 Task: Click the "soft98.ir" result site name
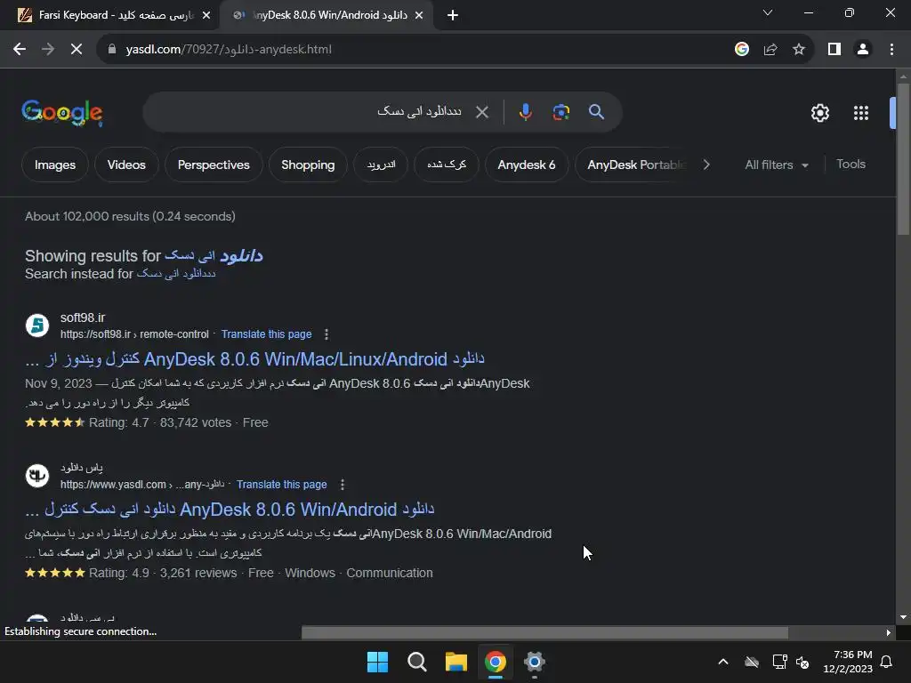(x=83, y=317)
